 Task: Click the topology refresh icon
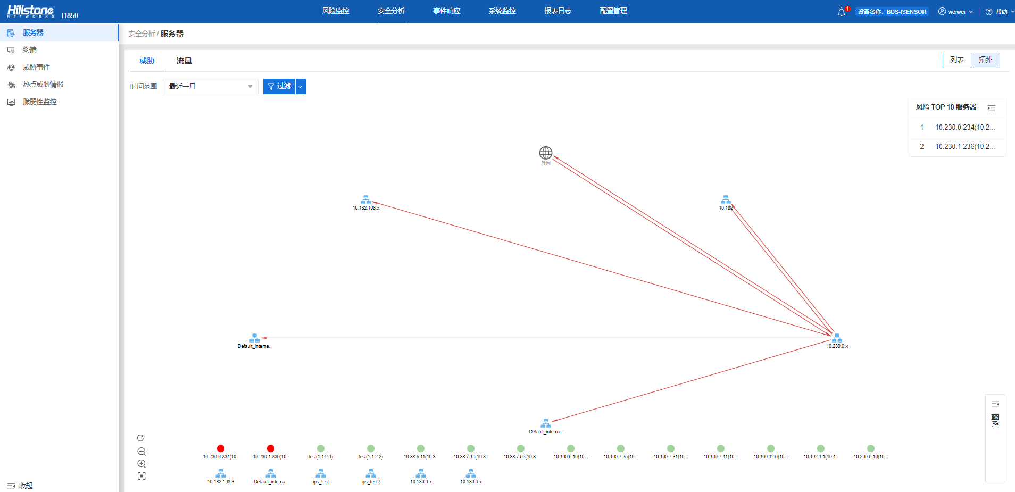tap(140, 438)
